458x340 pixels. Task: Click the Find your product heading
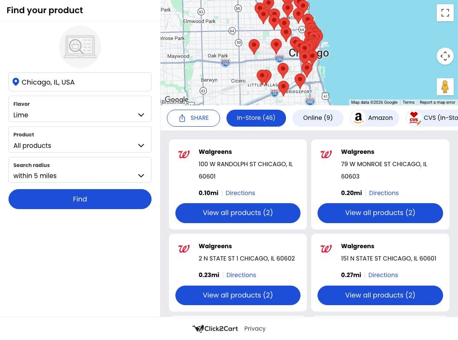(x=45, y=10)
